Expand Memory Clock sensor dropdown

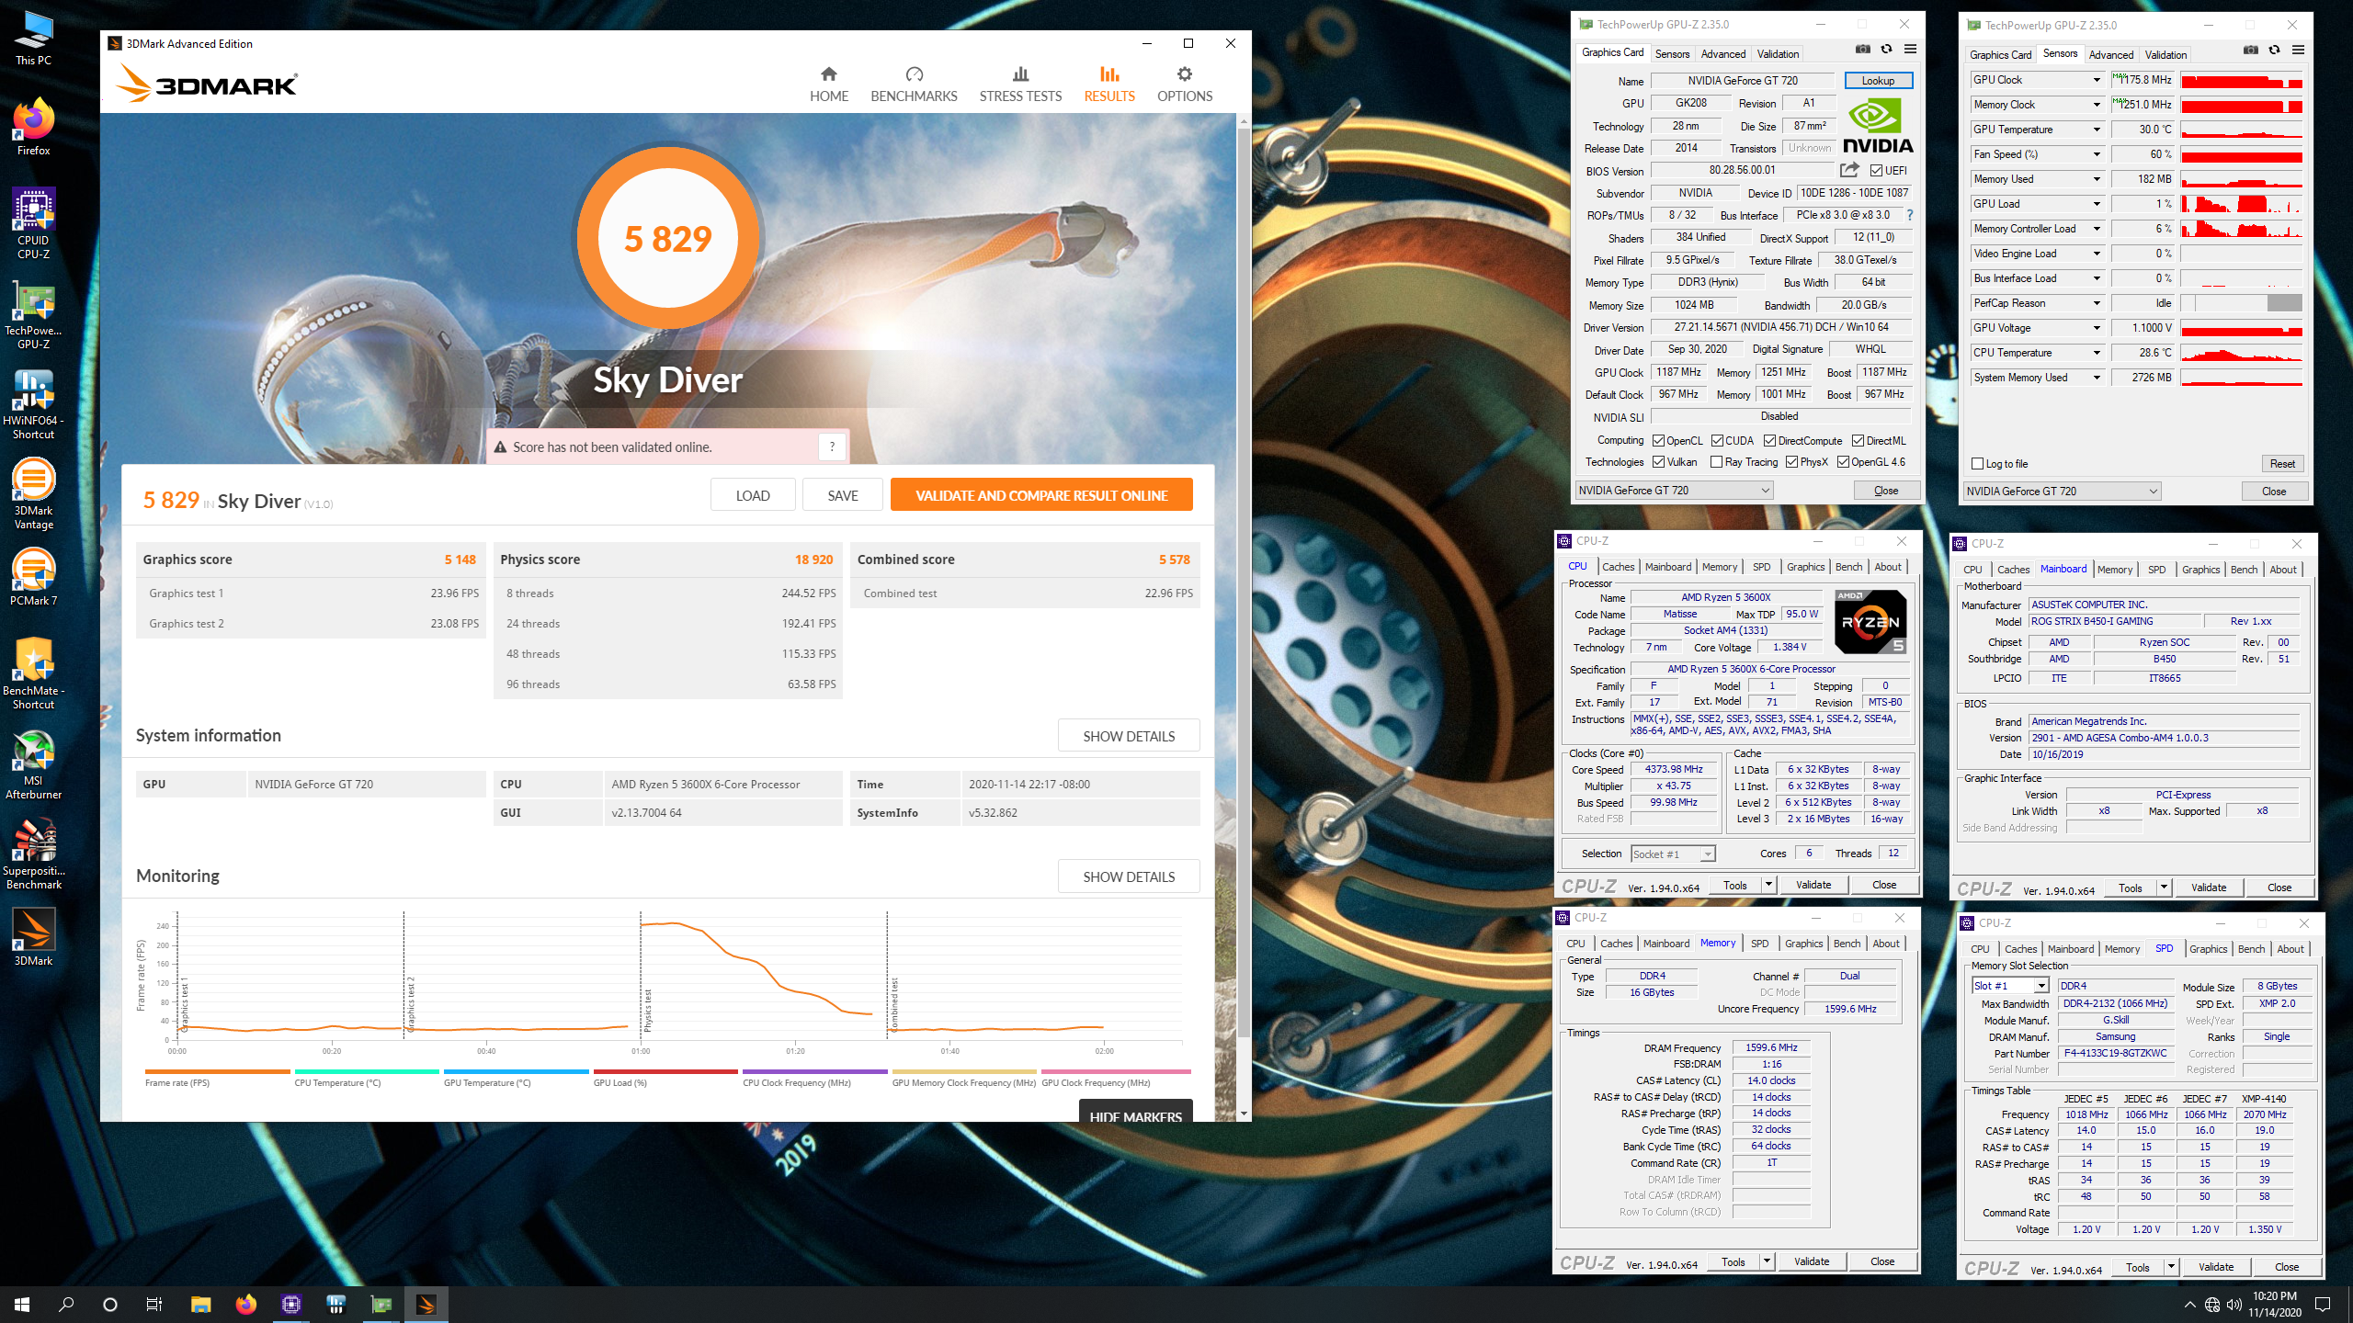click(x=2097, y=105)
